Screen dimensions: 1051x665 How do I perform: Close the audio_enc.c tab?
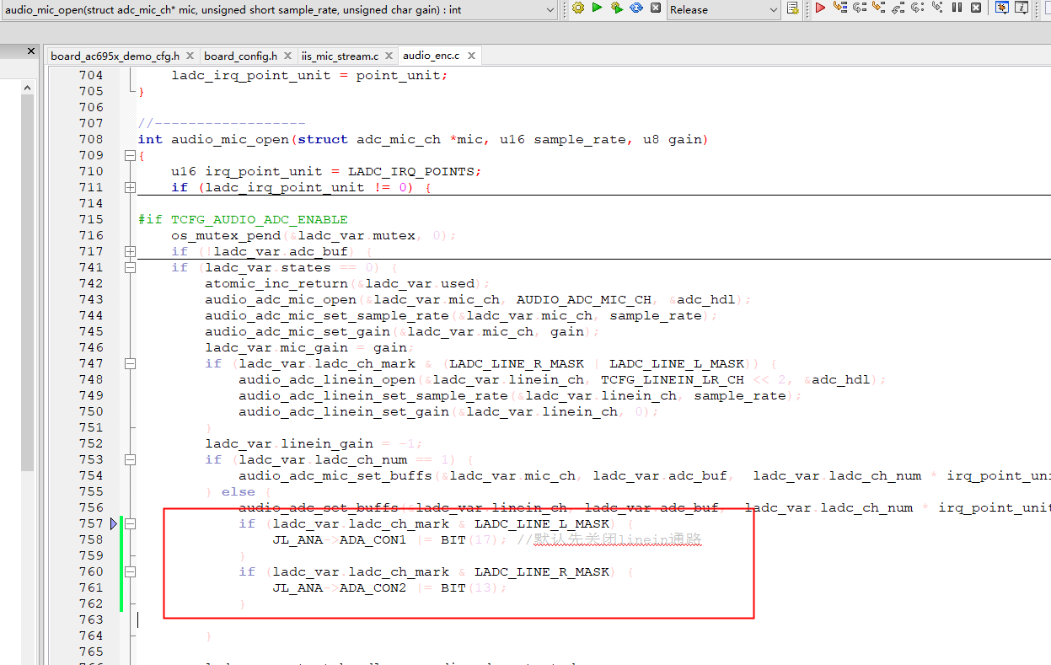471,56
